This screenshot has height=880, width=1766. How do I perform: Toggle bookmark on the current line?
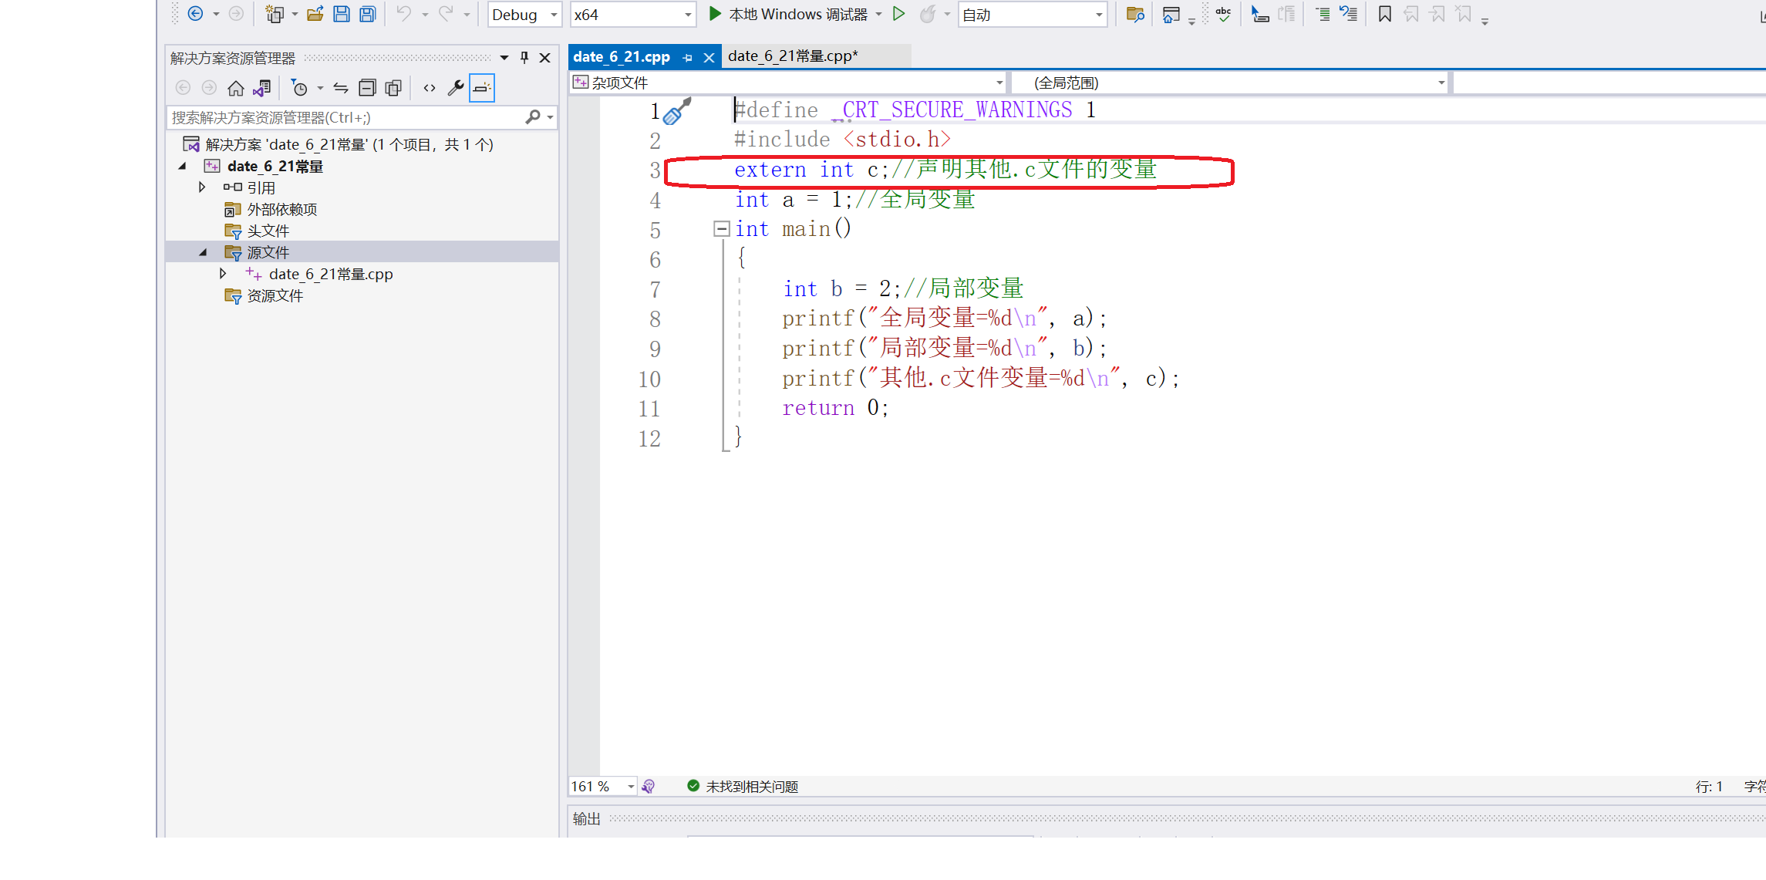[1384, 14]
